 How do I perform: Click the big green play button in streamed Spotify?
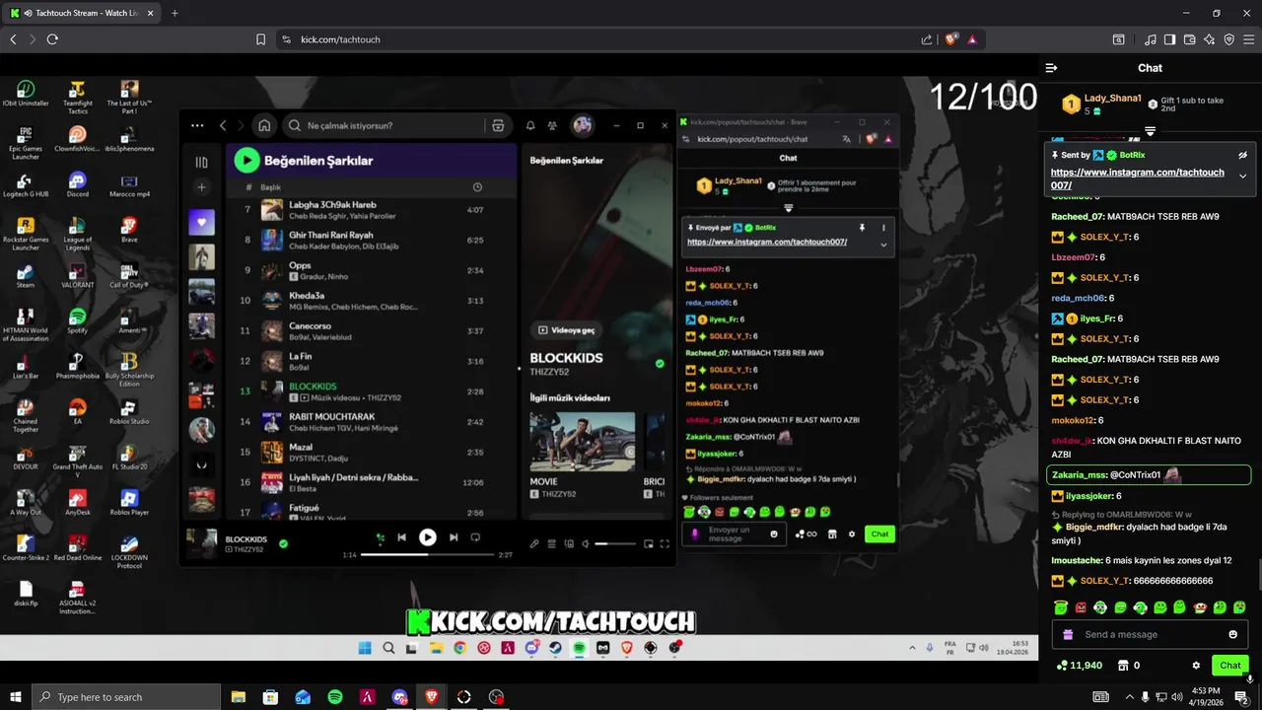tap(246, 160)
